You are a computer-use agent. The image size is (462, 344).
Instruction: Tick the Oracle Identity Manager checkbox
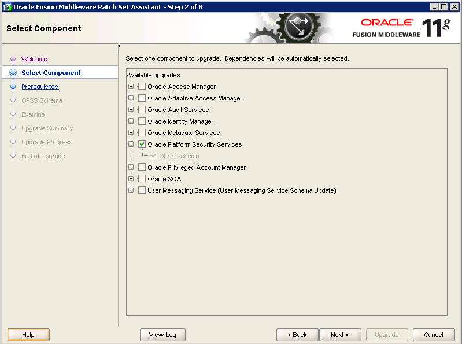click(142, 121)
